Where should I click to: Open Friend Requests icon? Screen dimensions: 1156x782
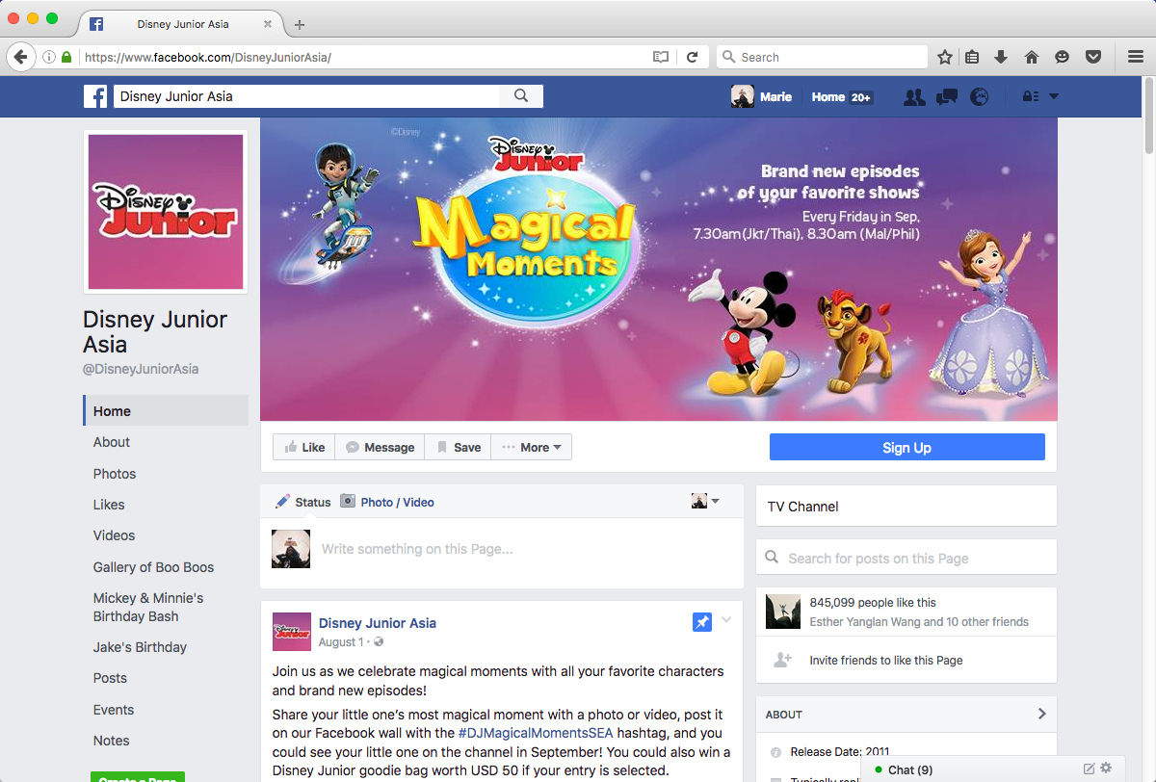pyautogui.click(x=914, y=96)
